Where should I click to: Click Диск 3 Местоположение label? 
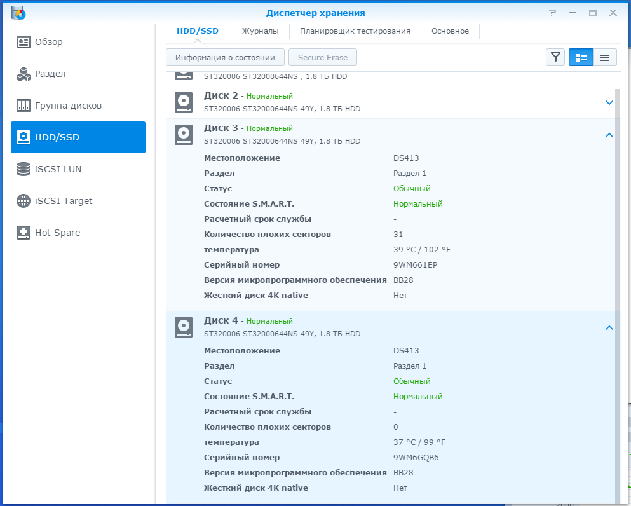click(x=242, y=158)
